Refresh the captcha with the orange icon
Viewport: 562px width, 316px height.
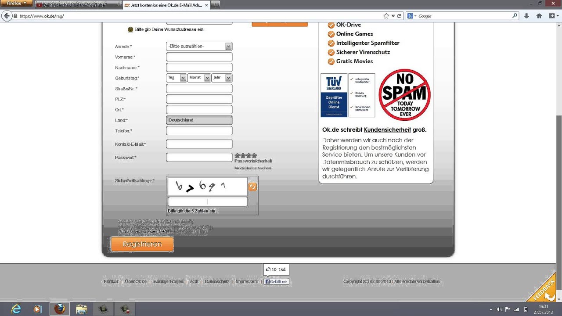[x=252, y=187]
